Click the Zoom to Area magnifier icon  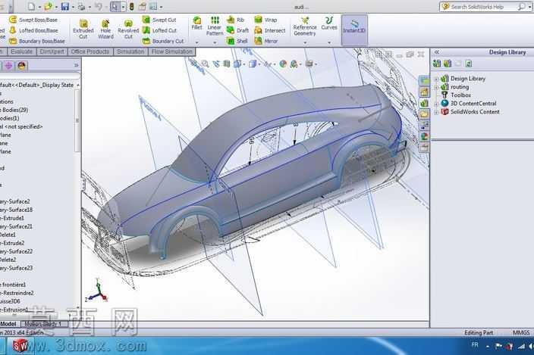pos(205,64)
